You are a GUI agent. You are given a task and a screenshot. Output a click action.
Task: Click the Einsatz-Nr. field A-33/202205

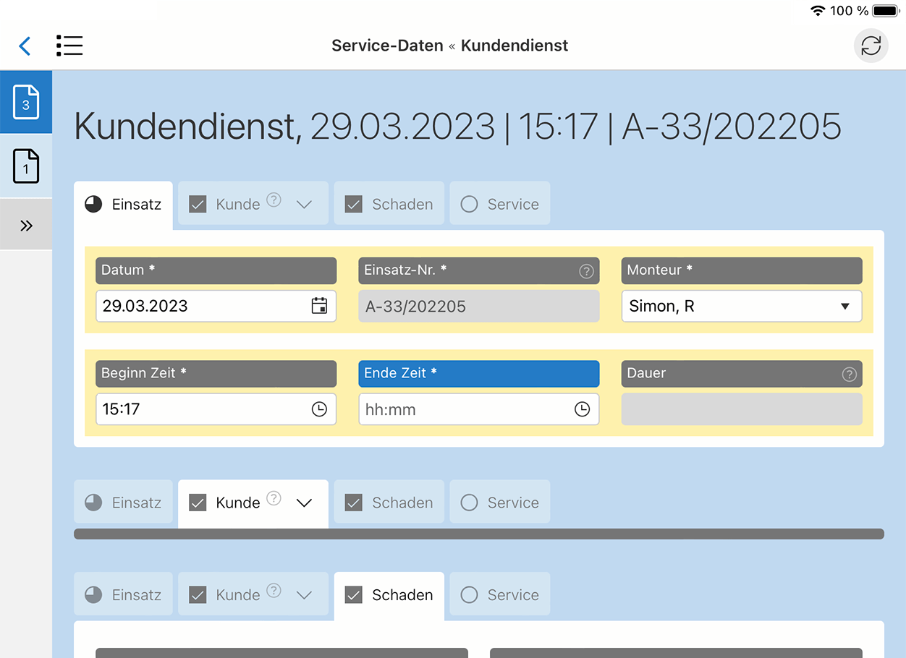(479, 306)
